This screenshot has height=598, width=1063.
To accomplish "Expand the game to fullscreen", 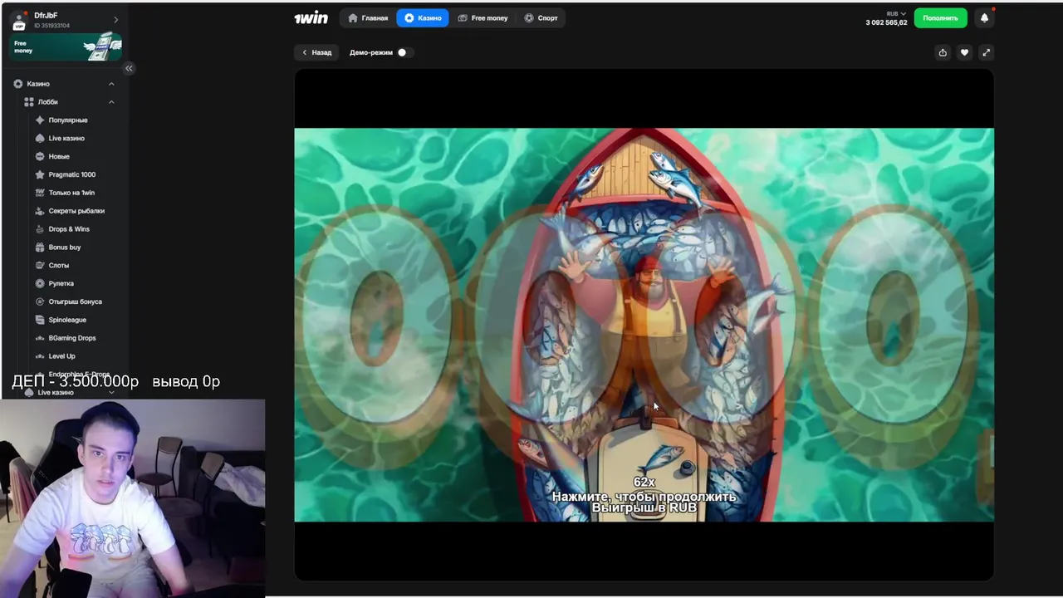I will pyautogui.click(x=986, y=52).
